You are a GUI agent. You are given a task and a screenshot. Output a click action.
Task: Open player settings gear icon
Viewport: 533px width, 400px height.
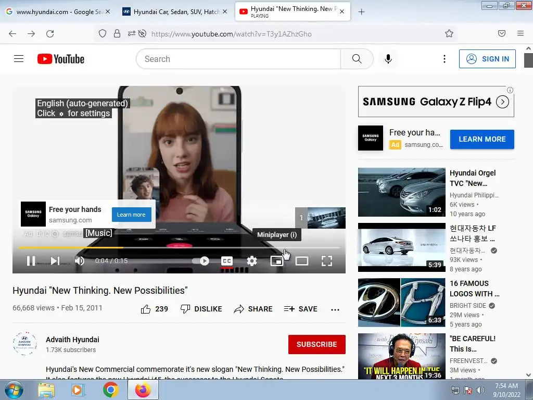click(251, 261)
